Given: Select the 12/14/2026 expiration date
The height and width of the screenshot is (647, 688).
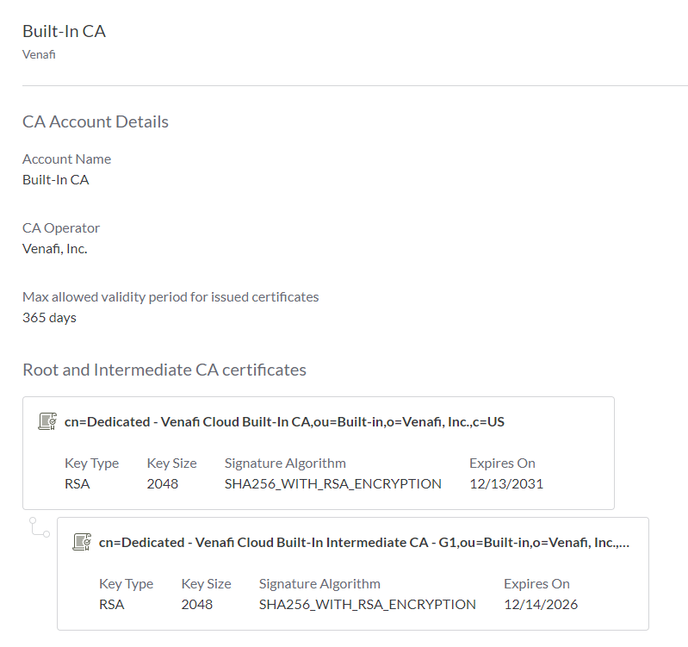Looking at the screenshot, I should click(x=541, y=605).
